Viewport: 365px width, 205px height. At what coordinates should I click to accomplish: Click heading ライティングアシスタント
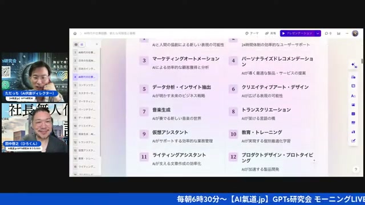click(x=179, y=155)
